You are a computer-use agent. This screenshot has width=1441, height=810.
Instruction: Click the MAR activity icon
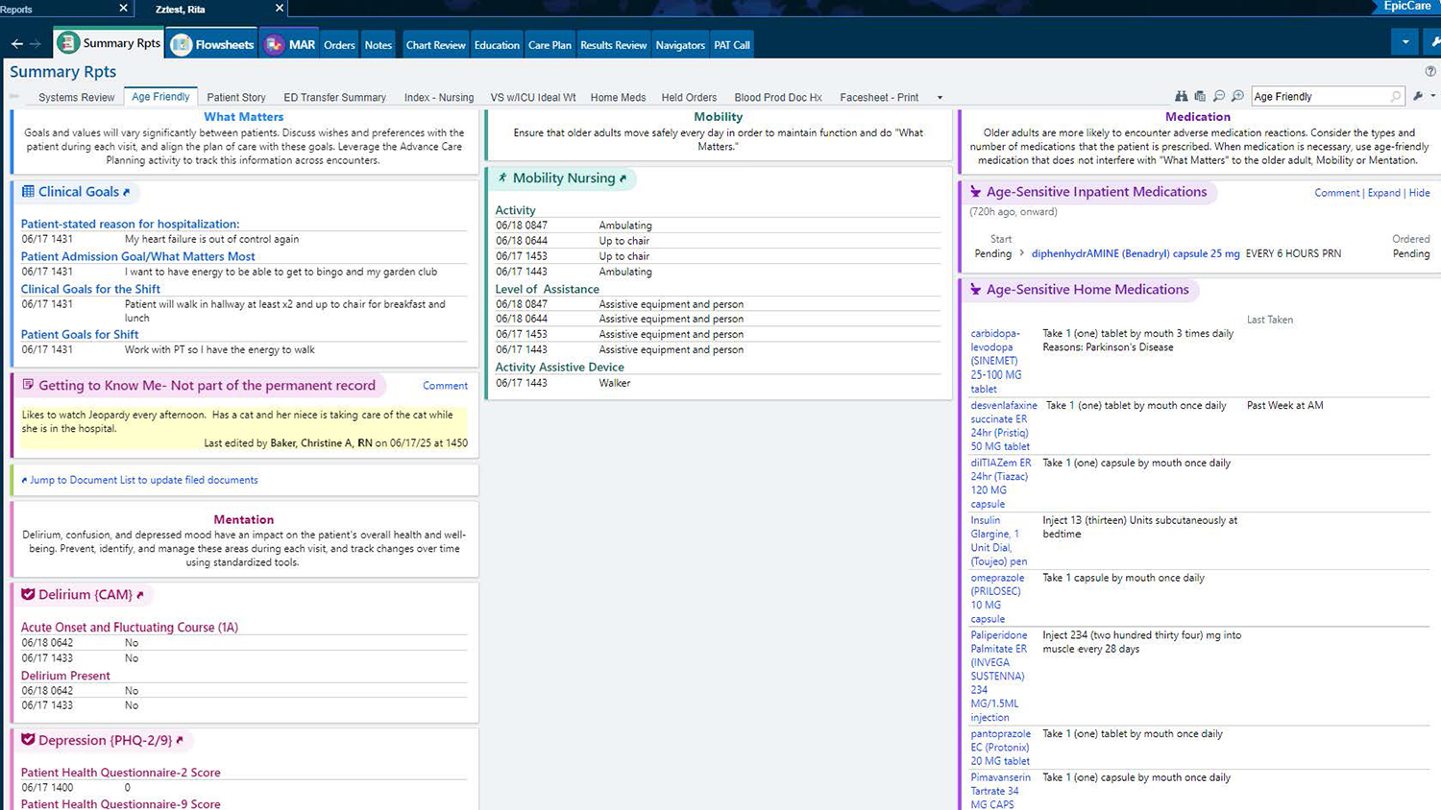pyautogui.click(x=275, y=45)
